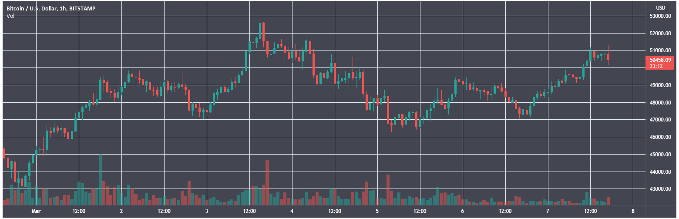The width and height of the screenshot is (679, 219).
Task: Select the 47000.00 price level label
Action: tap(659, 120)
